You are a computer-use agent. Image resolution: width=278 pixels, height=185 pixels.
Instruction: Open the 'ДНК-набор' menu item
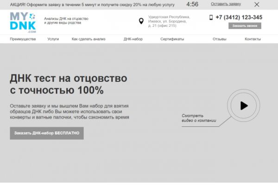(133, 39)
